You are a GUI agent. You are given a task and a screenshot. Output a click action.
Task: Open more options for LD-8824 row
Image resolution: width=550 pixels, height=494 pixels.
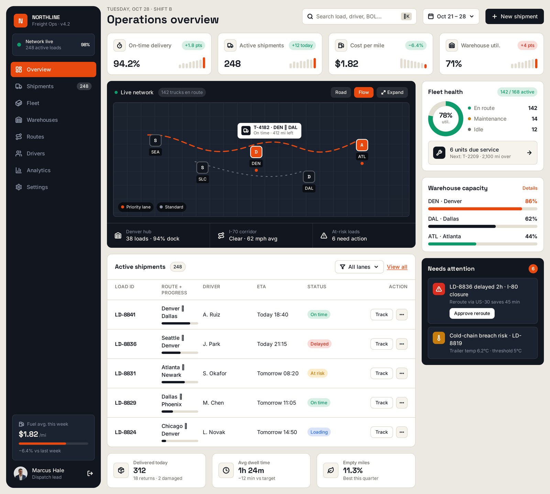pos(402,432)
